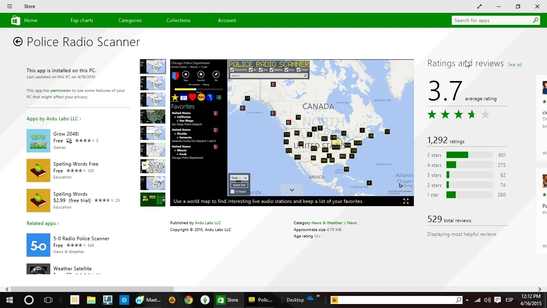Click the 1,292 ratings text

click(x=446, y=140)
